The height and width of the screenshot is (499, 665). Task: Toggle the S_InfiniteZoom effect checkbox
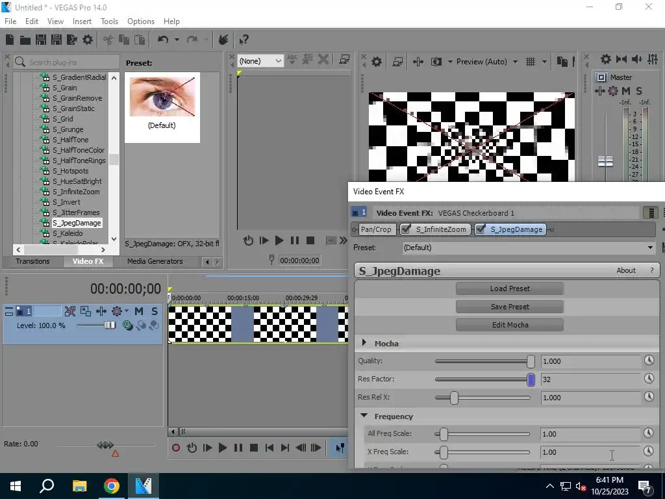tap(406, 229)
